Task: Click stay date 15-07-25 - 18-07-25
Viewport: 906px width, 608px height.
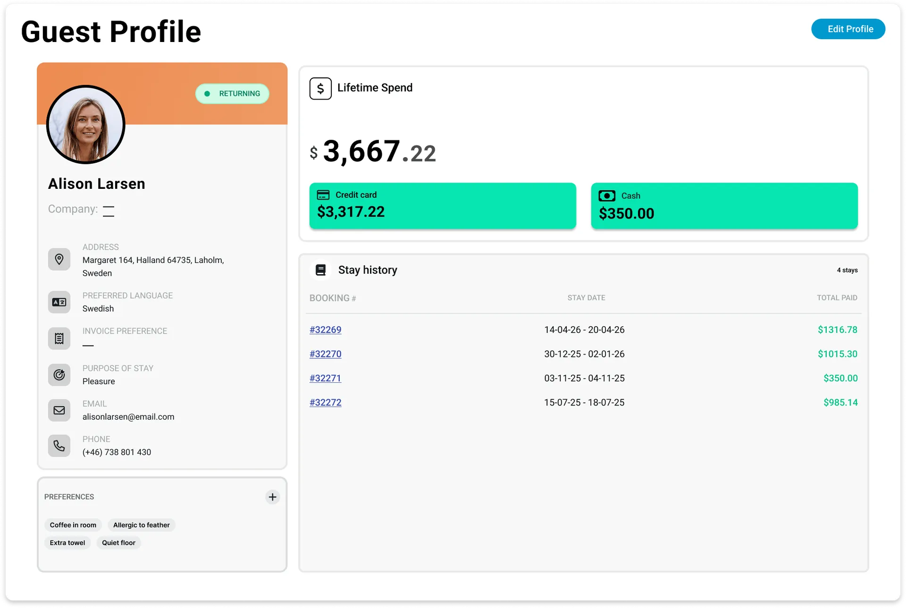Action: click(x=584, y=403)
